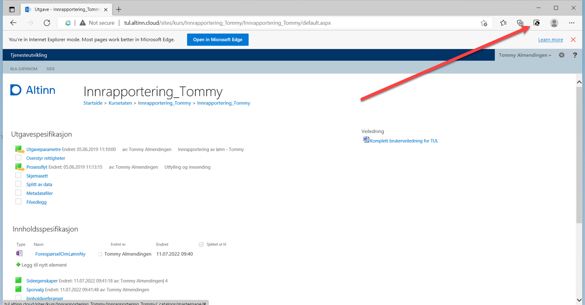Viewport: 585px width, 305px height.
Task: Expand the Tommy Almendingen user dropdown
Action: pos(525,55)
